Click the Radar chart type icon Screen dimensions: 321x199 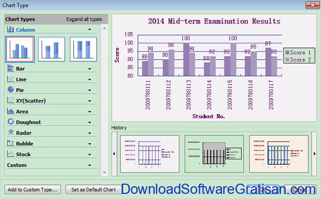[x=11, y=132]
